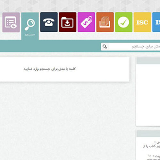Open the telephone contact tile
Screen dimensions: 160x160
point(49,22)
